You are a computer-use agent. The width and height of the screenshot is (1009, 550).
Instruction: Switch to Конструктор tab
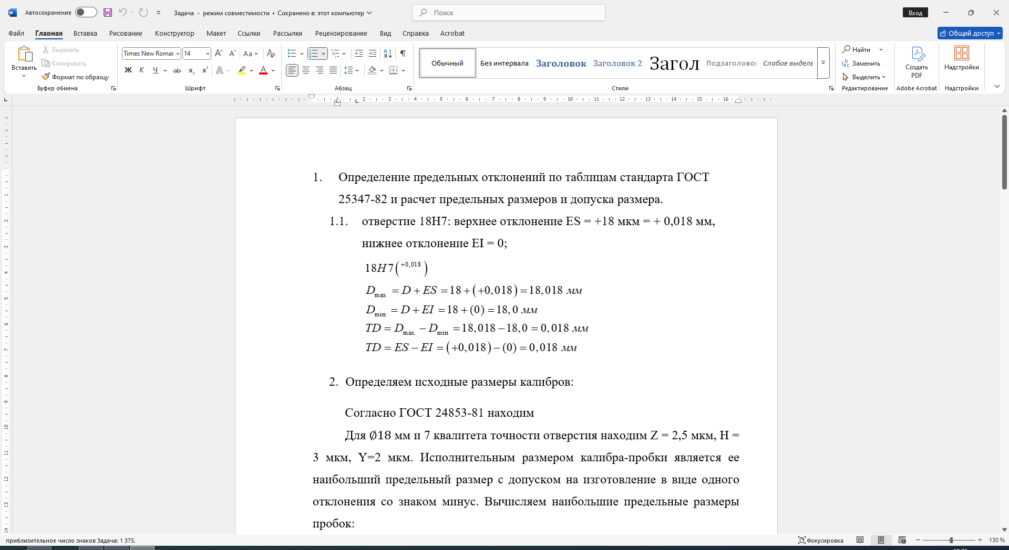click(174, 33)
